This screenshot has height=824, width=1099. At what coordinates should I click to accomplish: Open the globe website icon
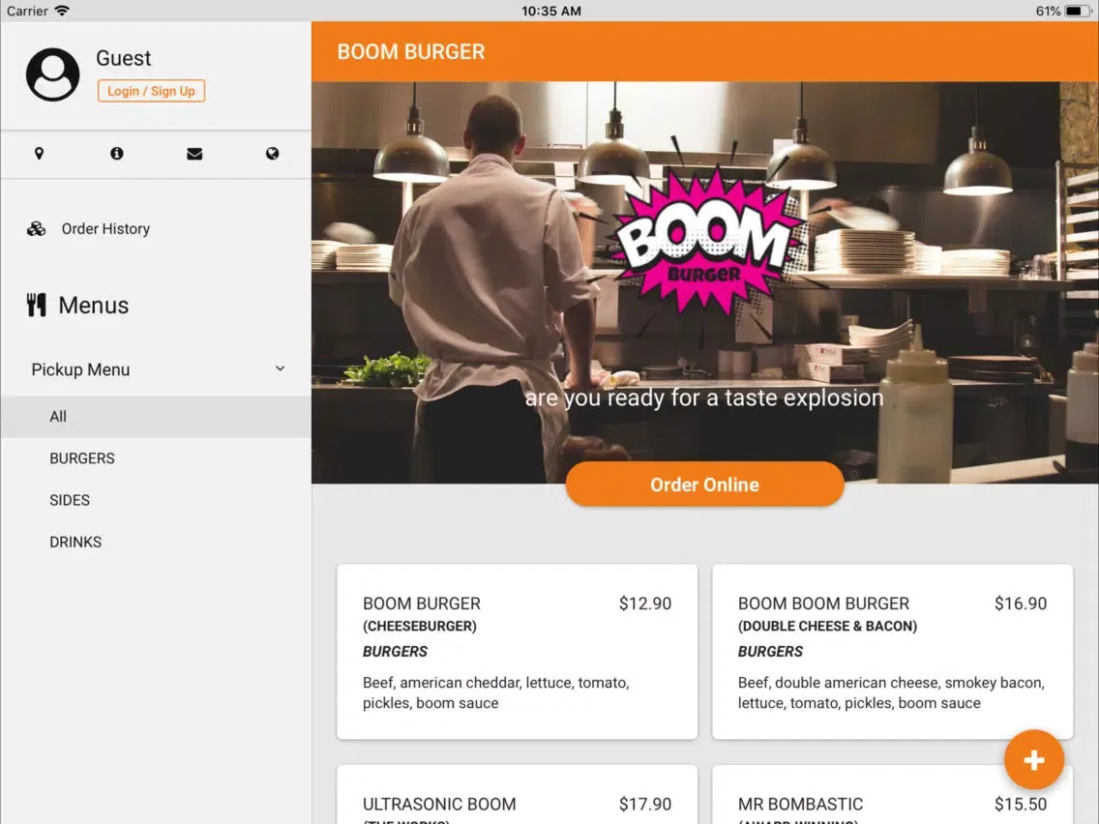pyautogui.click(x=273, y=154)
